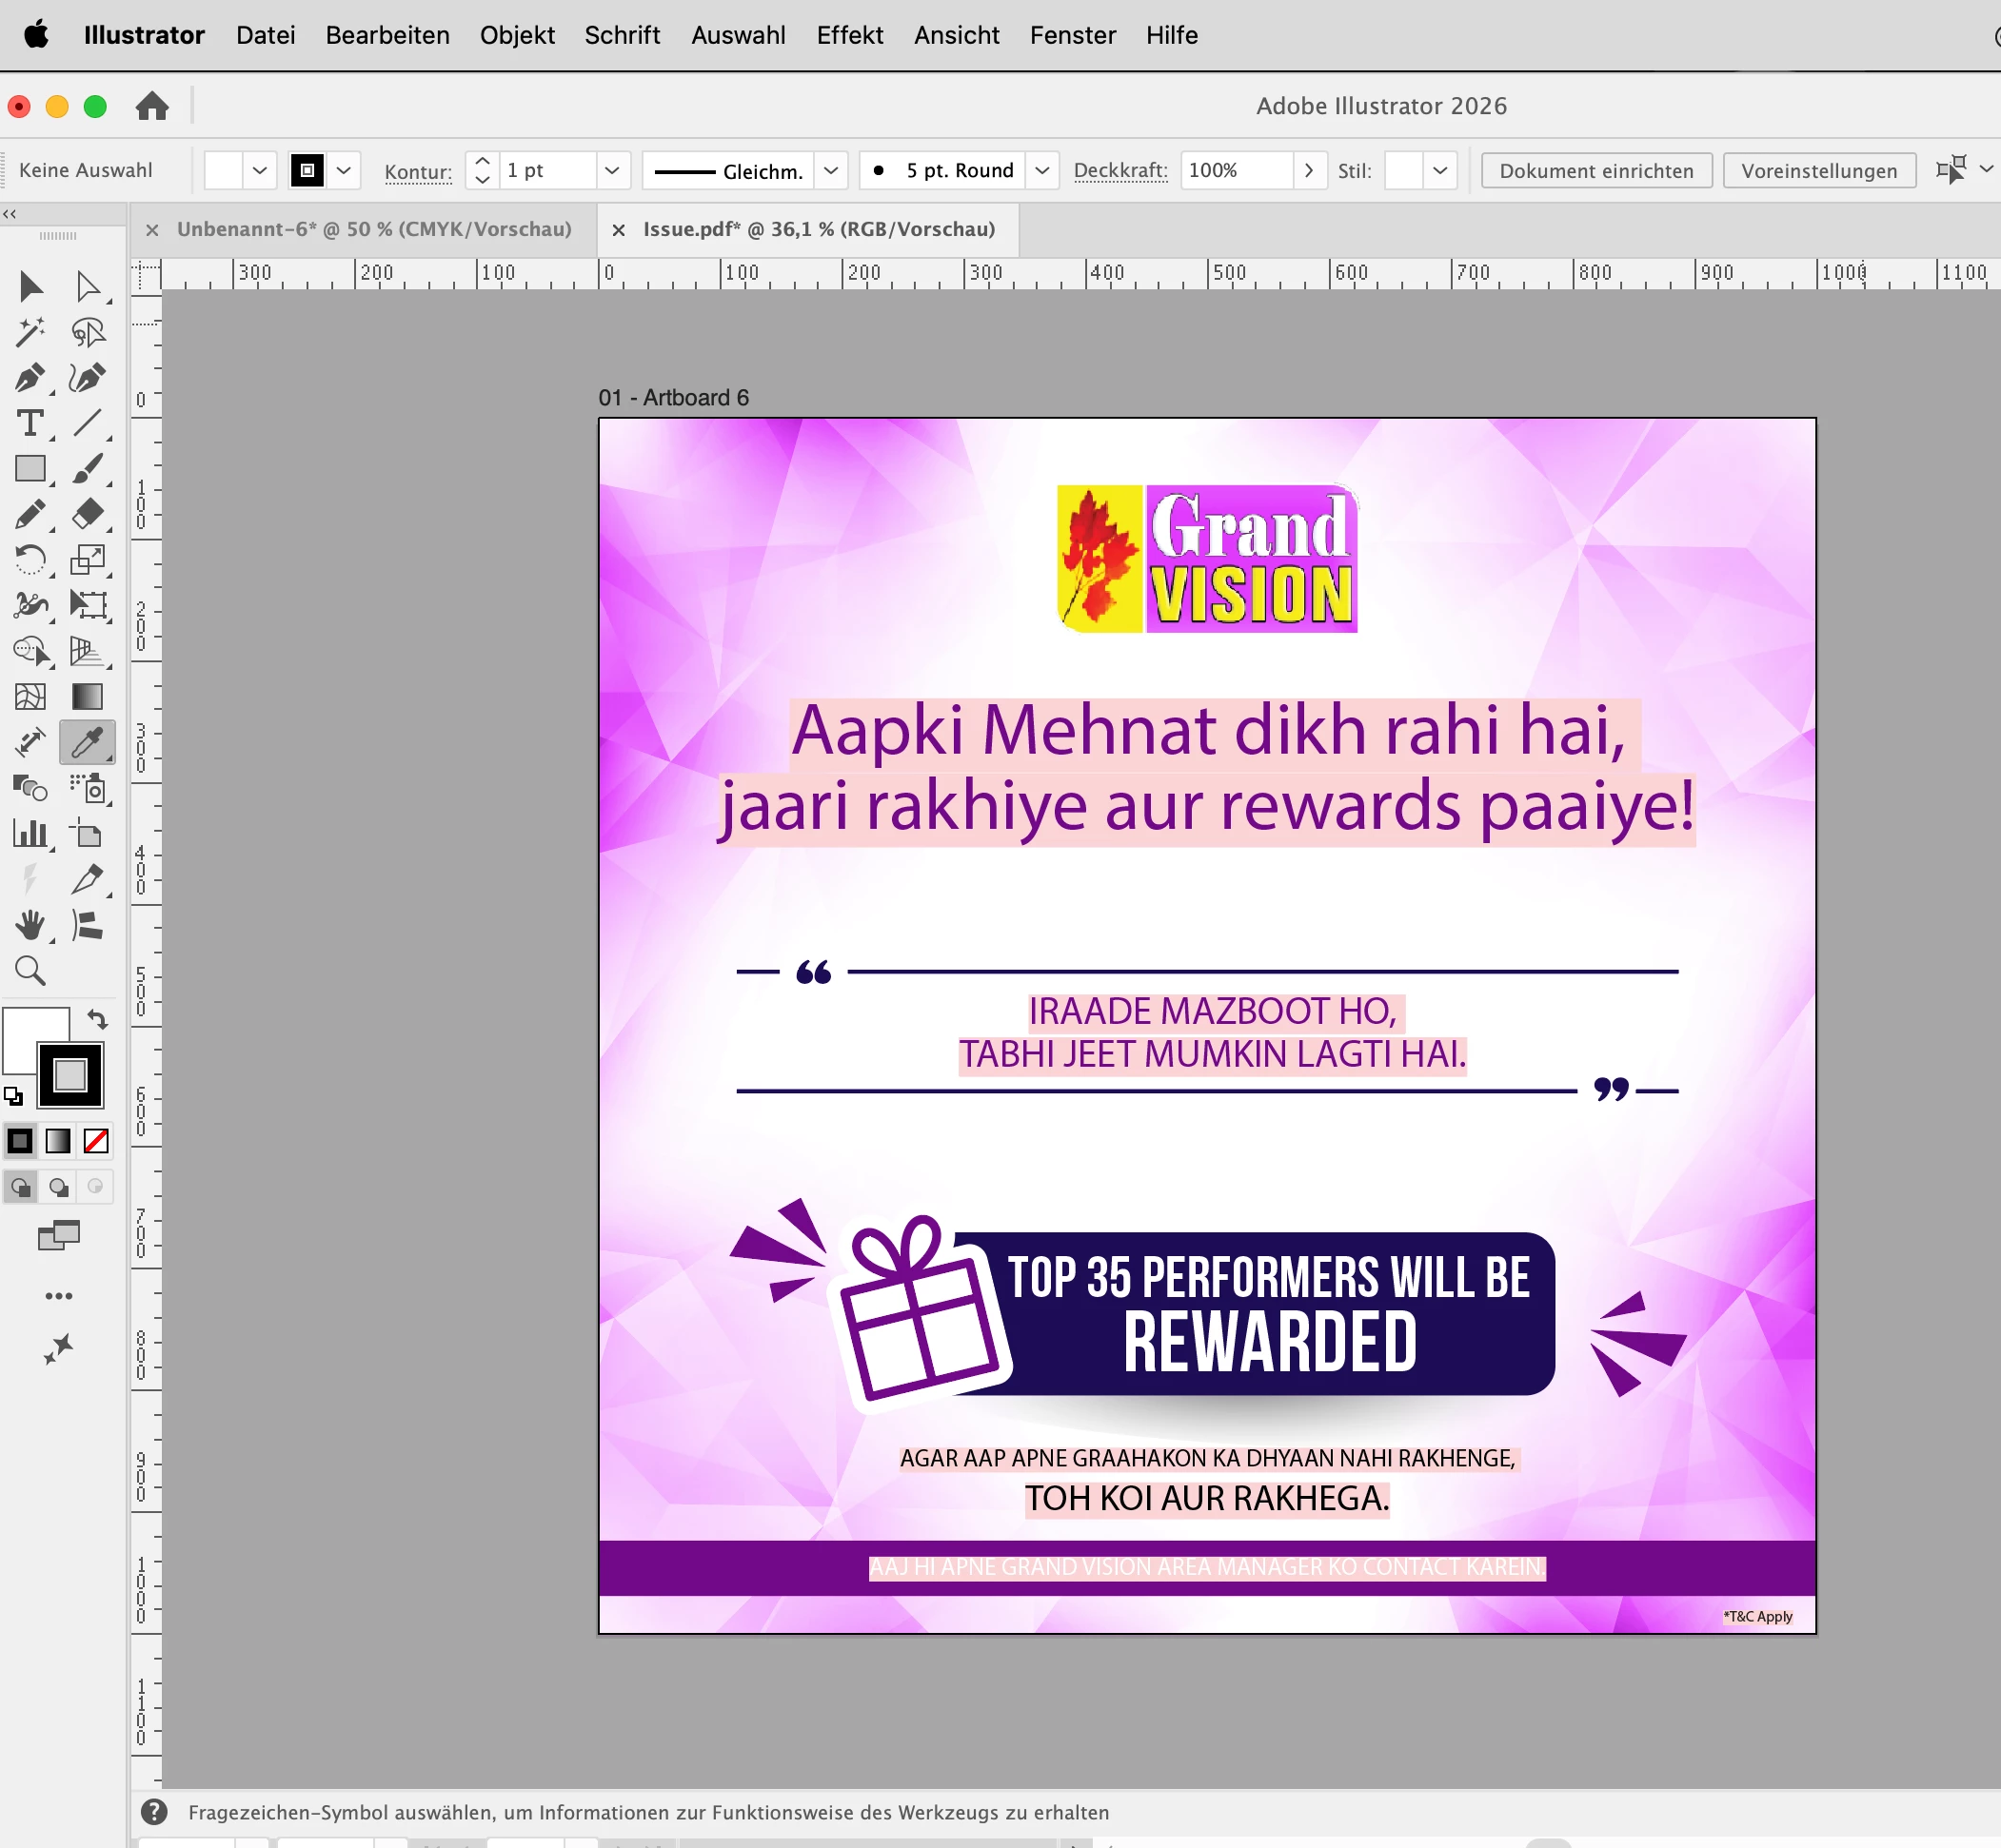
Task: Select the Paintbrush tool
Action: pos(88,469)
